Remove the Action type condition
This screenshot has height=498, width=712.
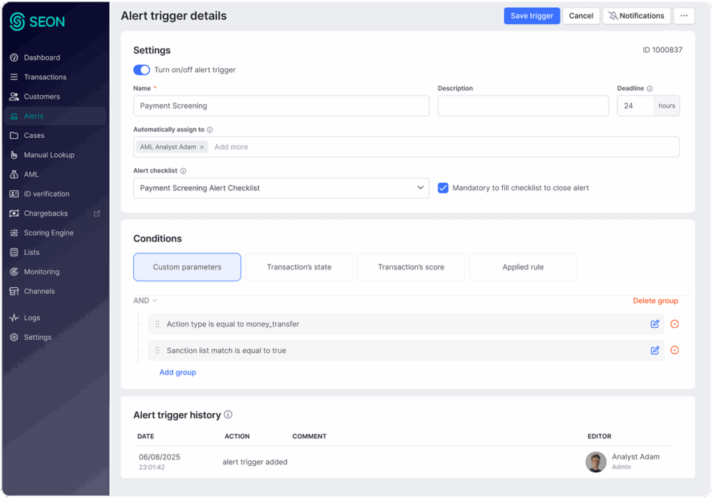click(674, 324)
